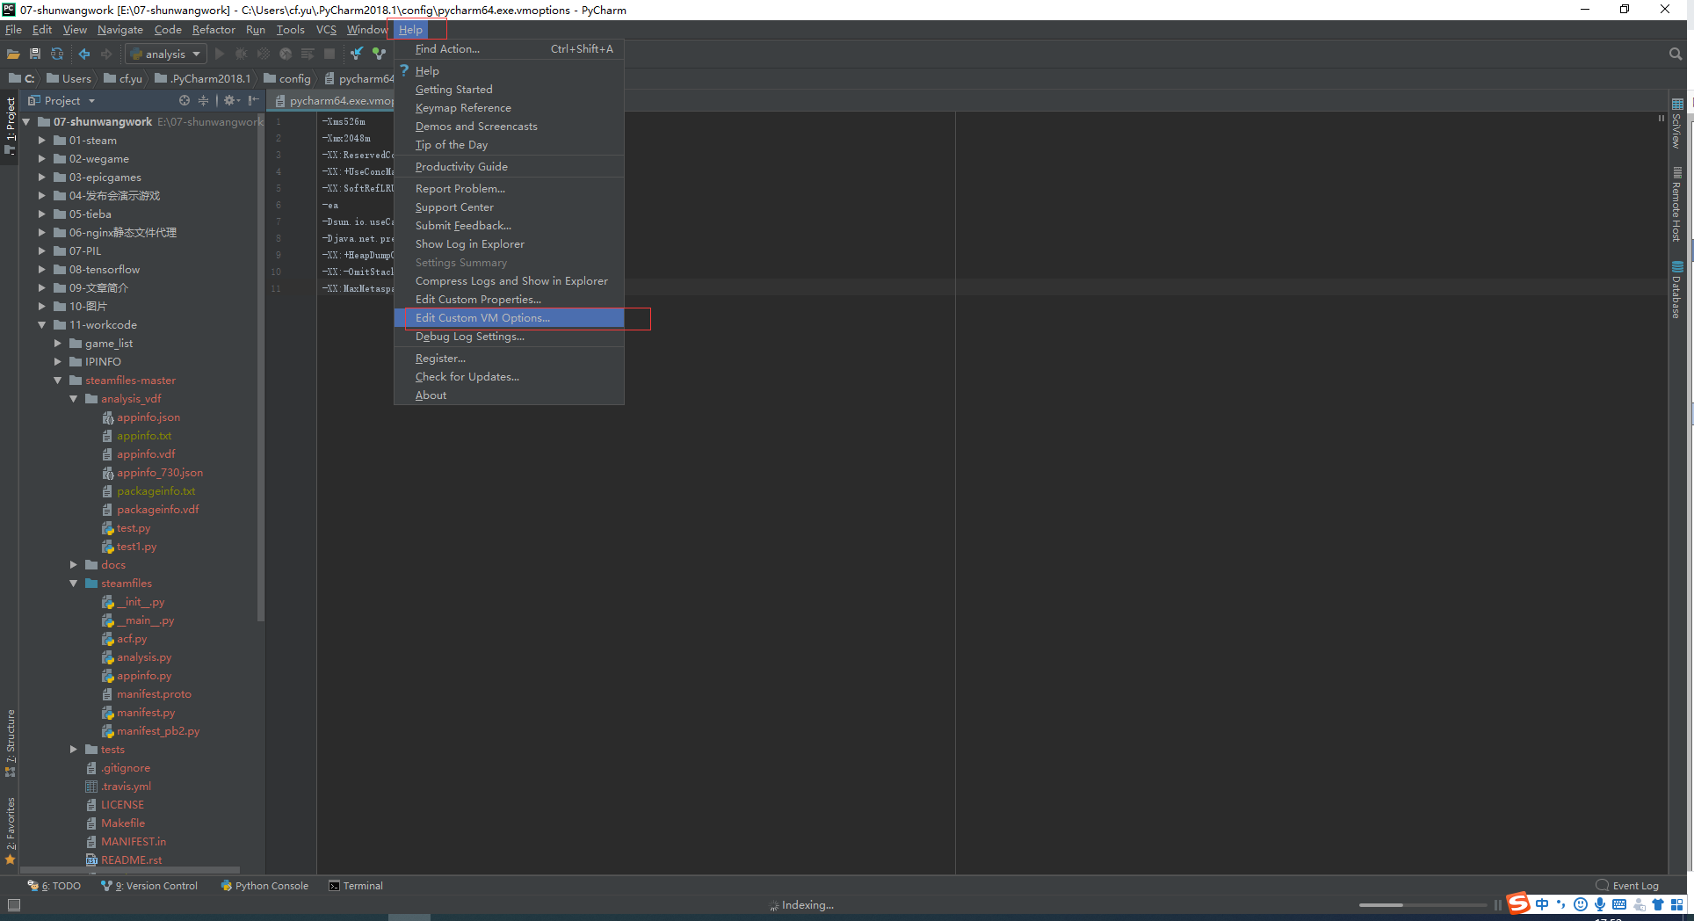Select the Edit Custom VM Options menu item

pos(509,318)
